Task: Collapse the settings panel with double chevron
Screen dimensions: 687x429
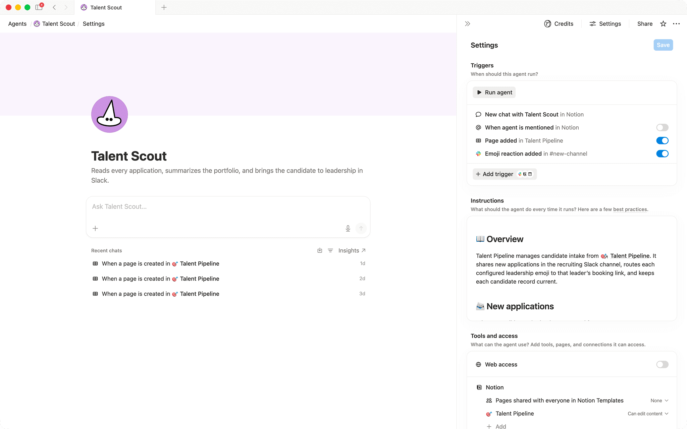Action: [468, 24]
